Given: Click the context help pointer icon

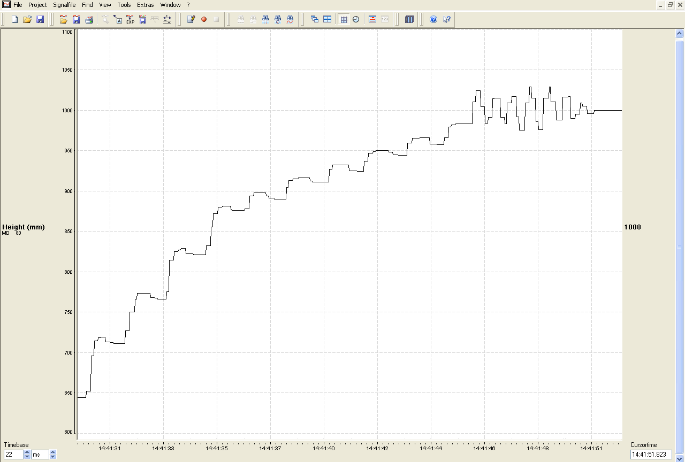Looking at the screenshot, I should click(x=446, y=19).
